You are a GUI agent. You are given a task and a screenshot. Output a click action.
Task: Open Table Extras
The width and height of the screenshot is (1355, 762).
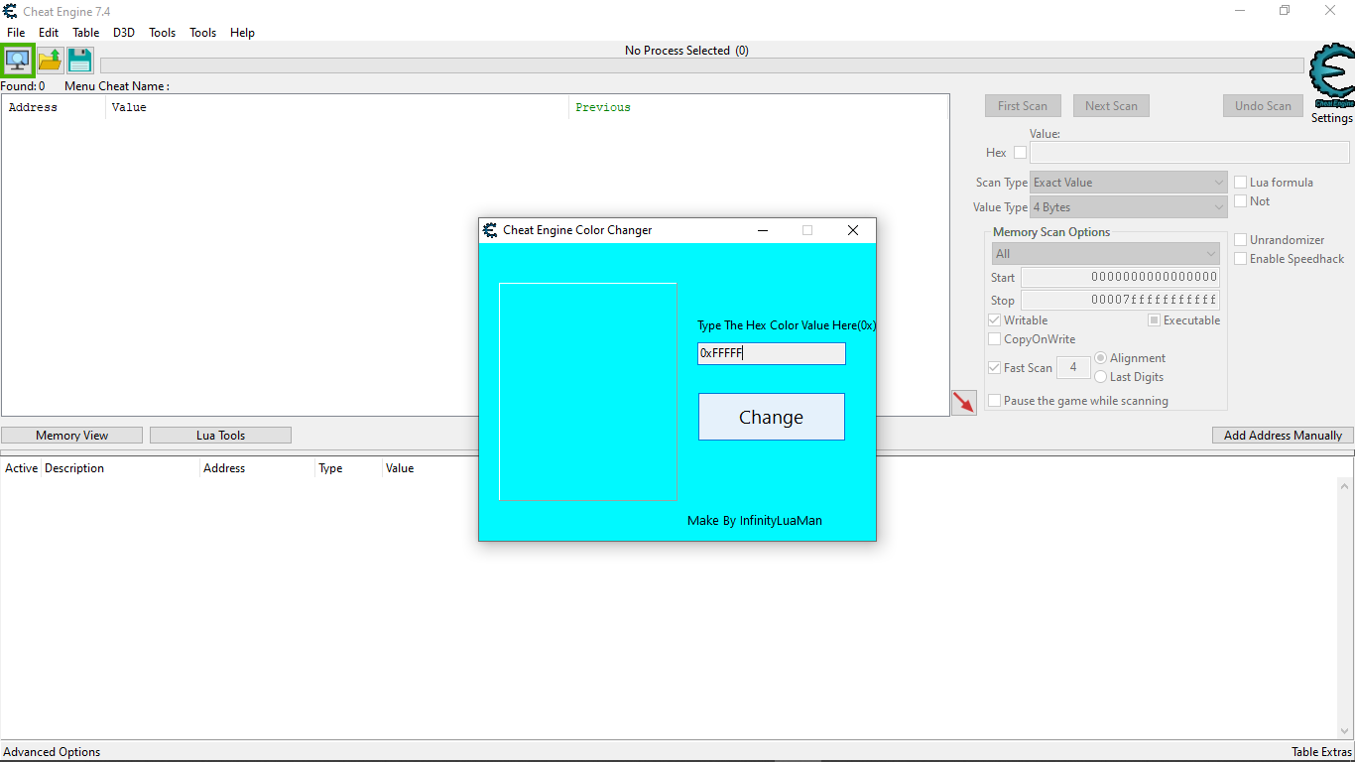(x=1321, y=752)
